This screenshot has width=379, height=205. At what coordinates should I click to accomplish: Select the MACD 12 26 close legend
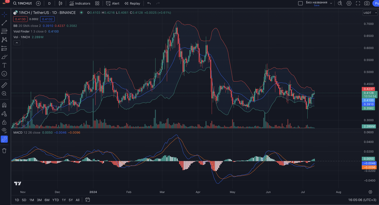click(x=27, y=133)
